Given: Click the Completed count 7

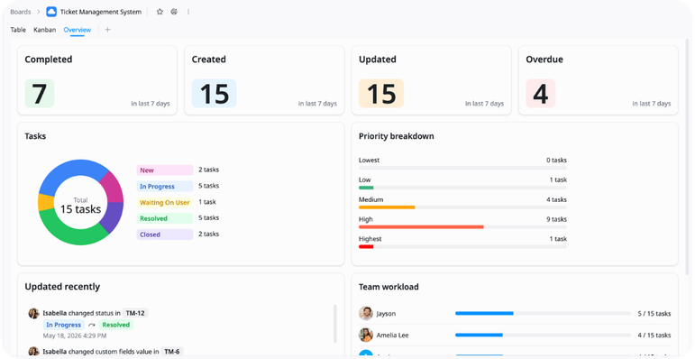Looking at the screenshot, I should (40, 94).
